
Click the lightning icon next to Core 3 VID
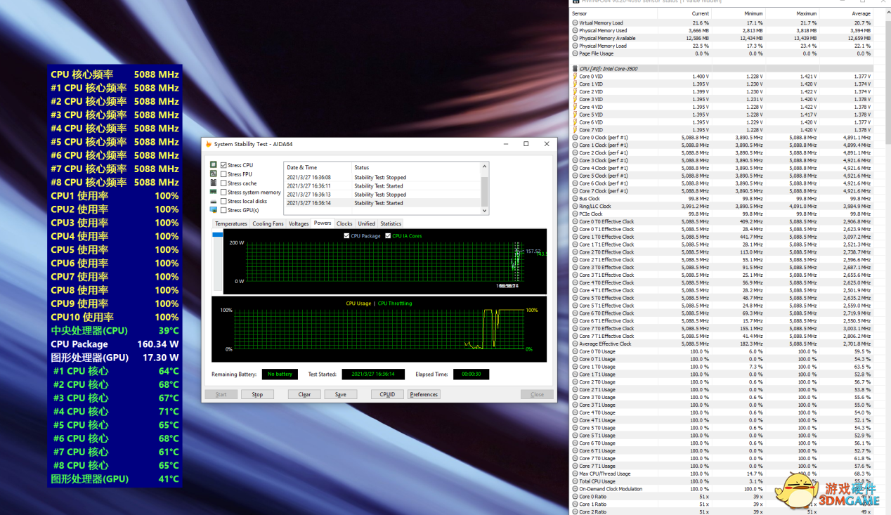click(575, 99)
